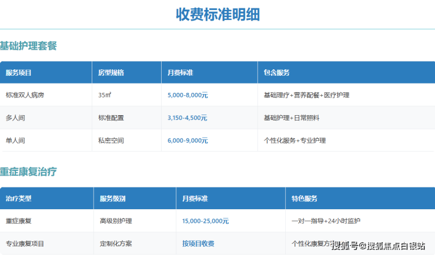Click the 高级别护理 cell

(x=116, y=221)
